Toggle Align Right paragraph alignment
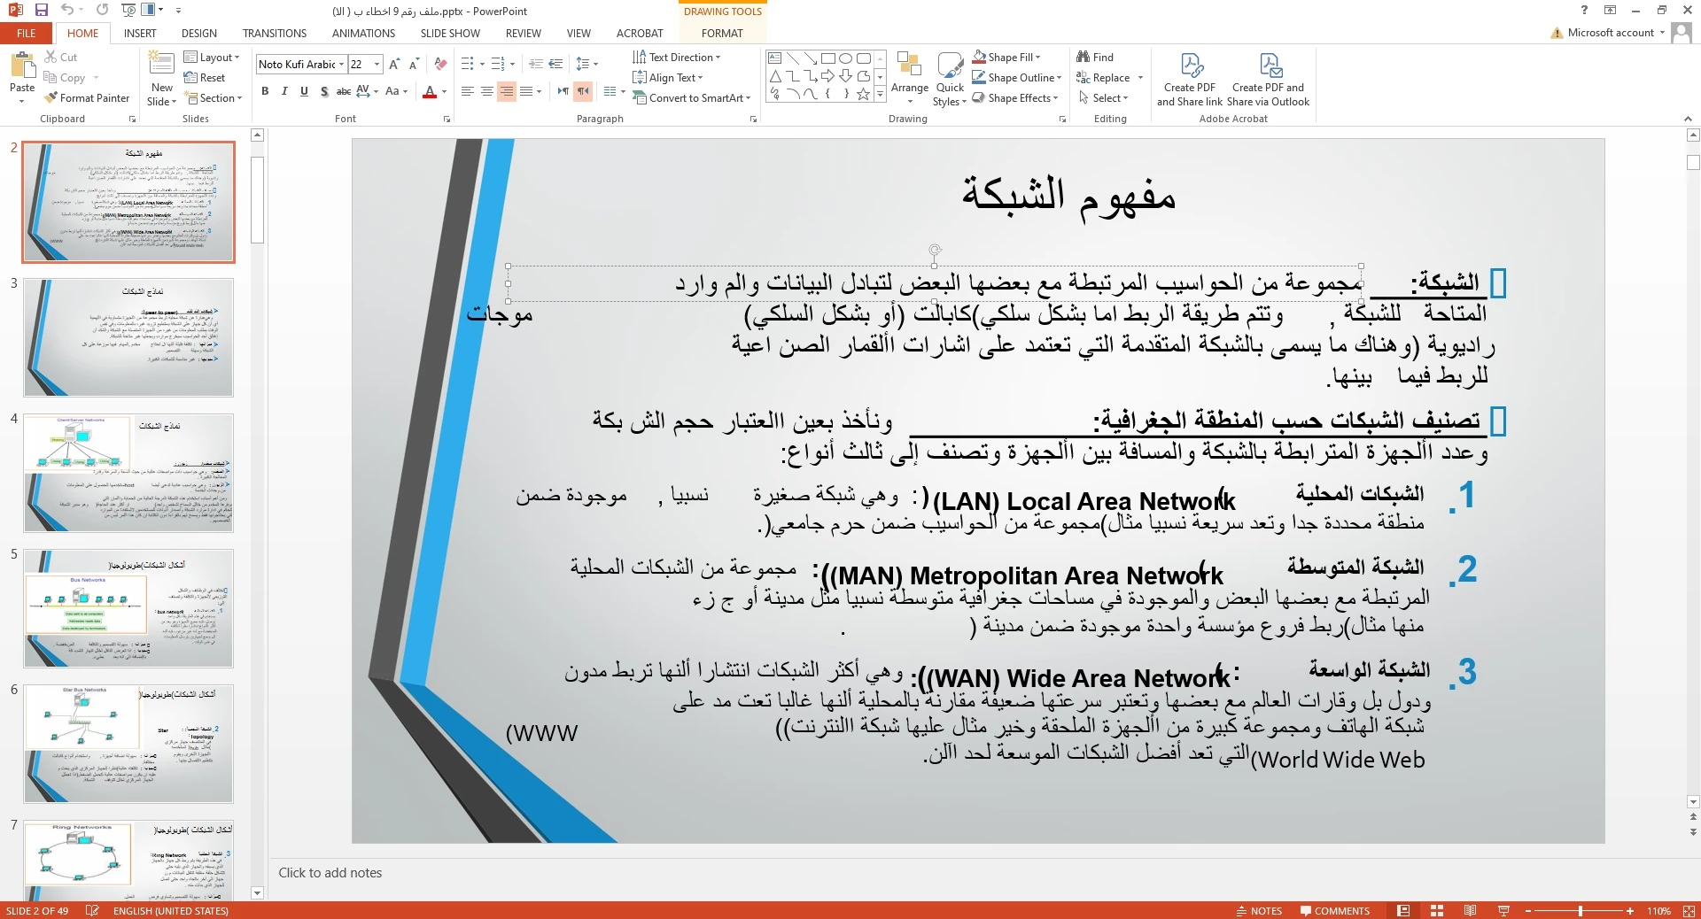Screen dimensions: 1701x919 [x=506, y=91]
